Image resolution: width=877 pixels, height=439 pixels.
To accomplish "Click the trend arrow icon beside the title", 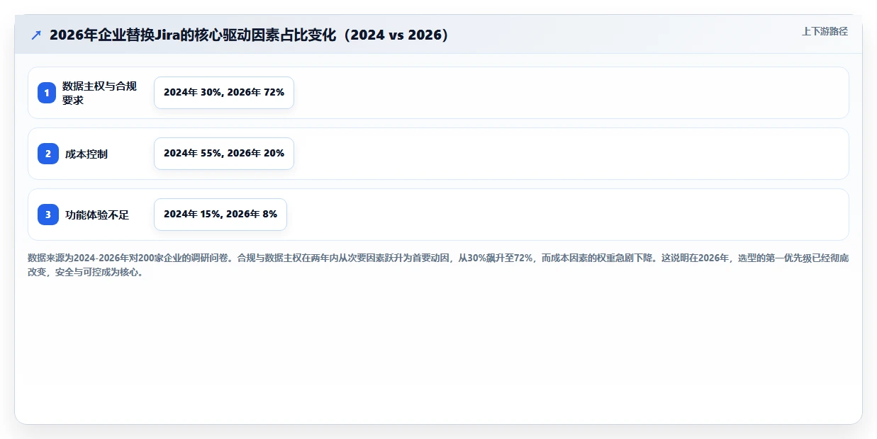I will pyautogui.click(x=36, y=35).
